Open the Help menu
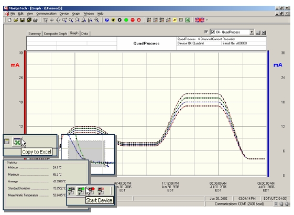This screenshot has width=294, height=215. click(100, 14)
